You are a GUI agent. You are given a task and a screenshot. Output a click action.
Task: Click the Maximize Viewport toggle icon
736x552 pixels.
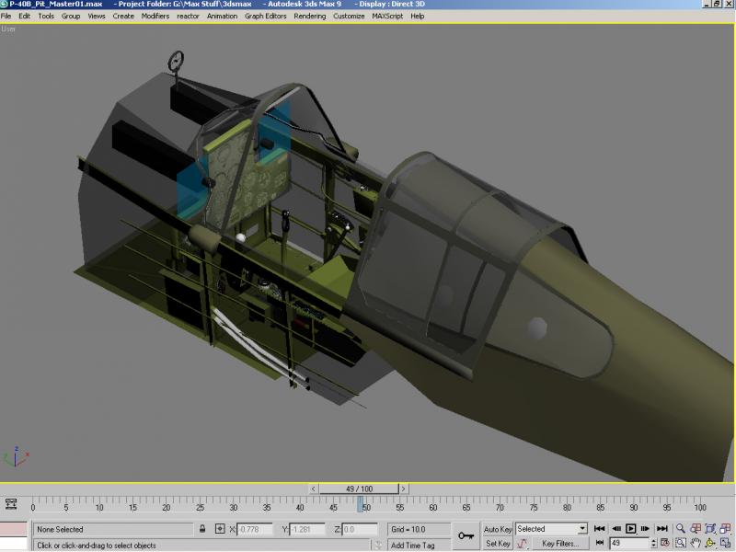tap(726, 543)
